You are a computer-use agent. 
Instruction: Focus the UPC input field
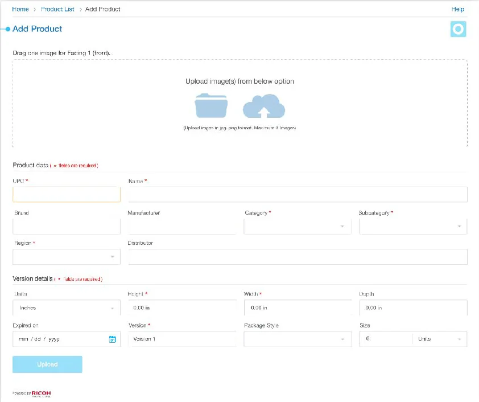click(67, 194)
